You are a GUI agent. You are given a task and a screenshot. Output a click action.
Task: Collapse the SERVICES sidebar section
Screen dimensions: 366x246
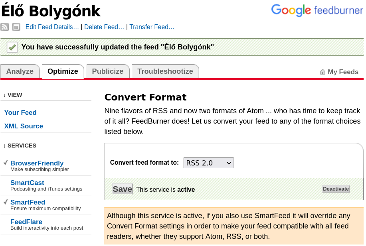[20, 146]
